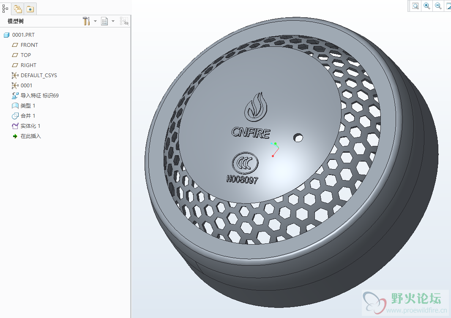Click the 模型树 panel title
The width and height of the screenshot is (451, 318).
(16, 21)
